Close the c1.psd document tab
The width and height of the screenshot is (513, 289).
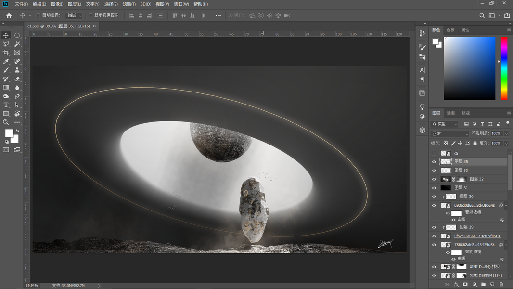[x=94, y=26]
